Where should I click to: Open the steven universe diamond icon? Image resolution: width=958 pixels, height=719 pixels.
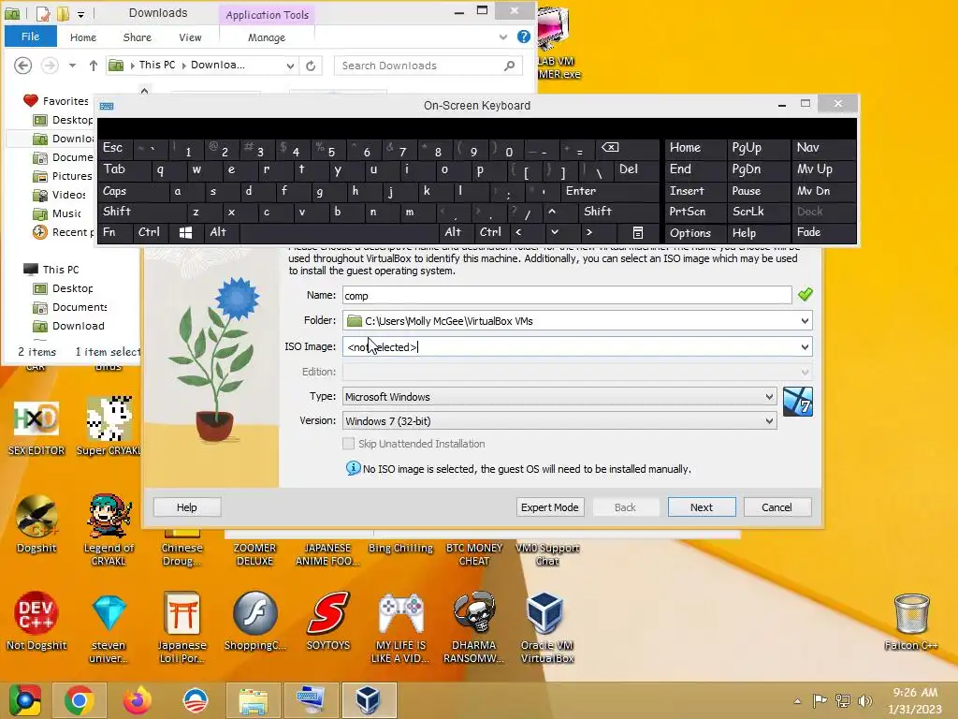(109, 613)
